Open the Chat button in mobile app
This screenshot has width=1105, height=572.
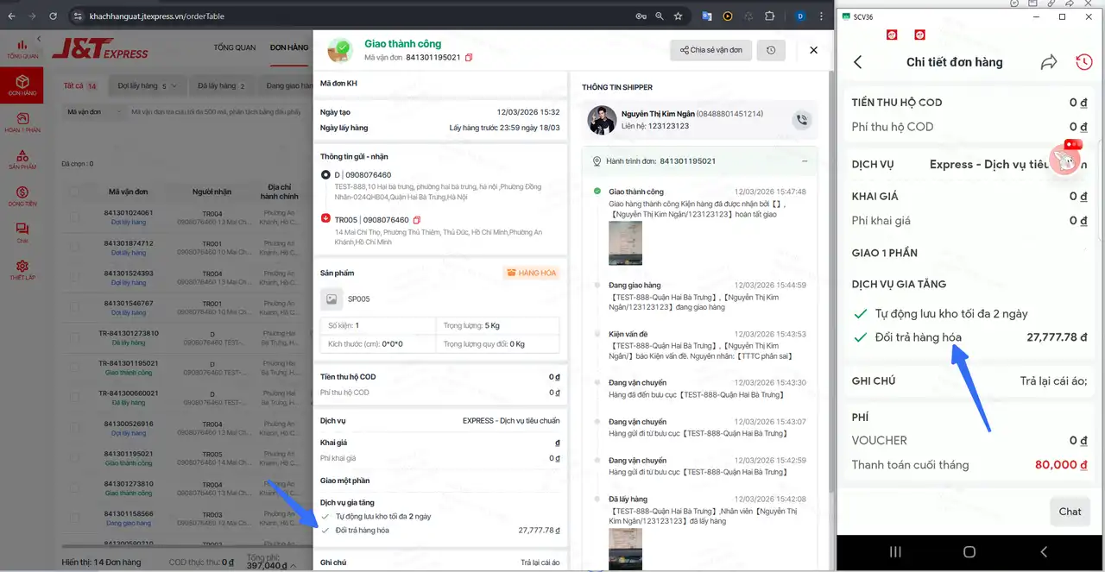pyautogui.click(x=1070, y=512)
